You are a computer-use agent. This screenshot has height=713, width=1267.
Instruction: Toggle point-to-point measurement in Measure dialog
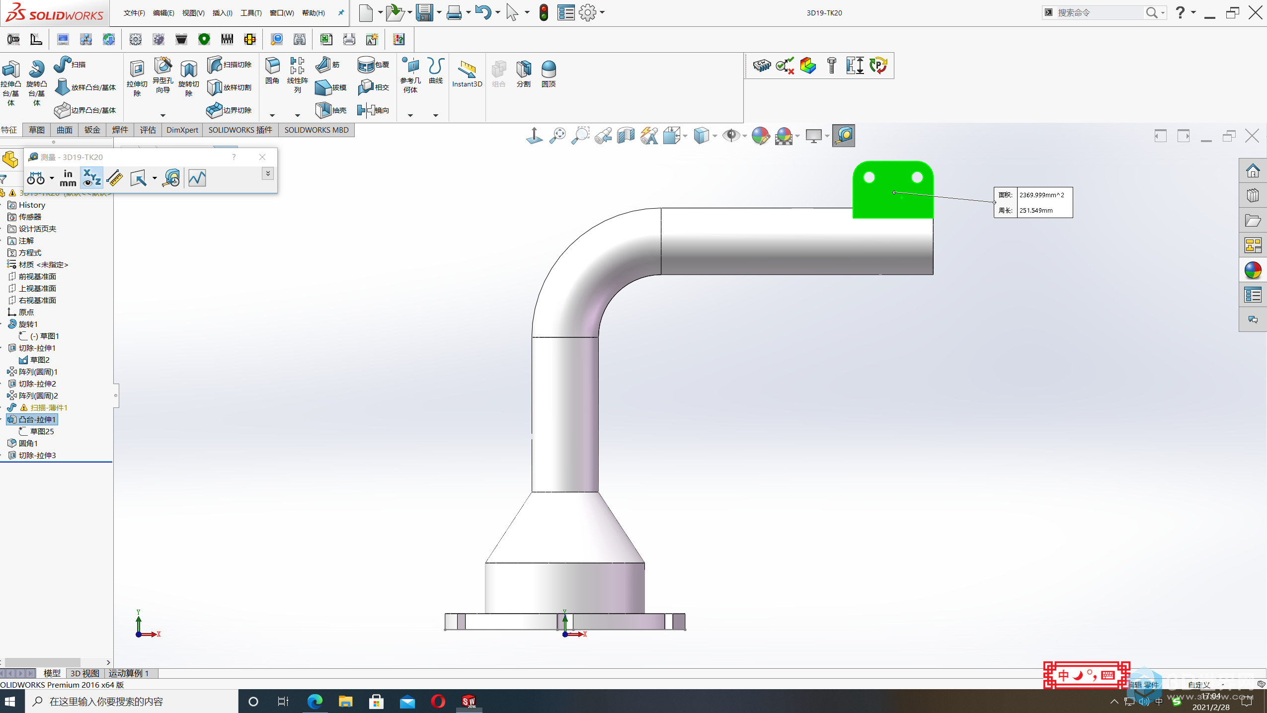click(x=115, y=178)
